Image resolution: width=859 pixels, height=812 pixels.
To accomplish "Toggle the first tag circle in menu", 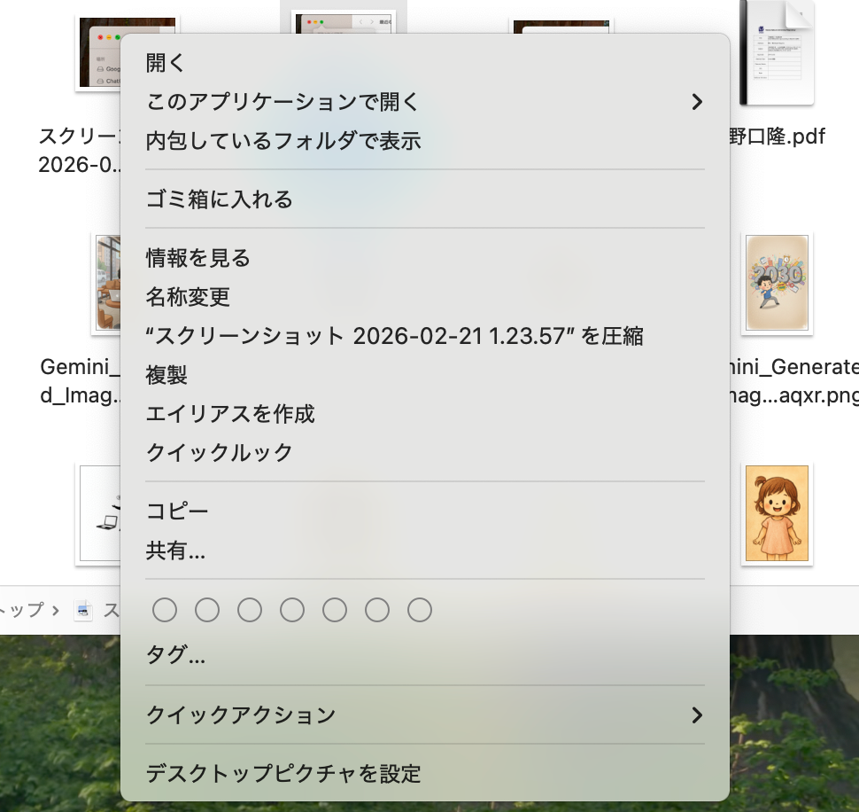I will point(165,610).
